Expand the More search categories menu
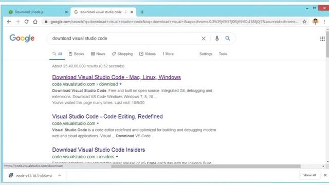This screenshot has width=329, height=185. point(168,54)
